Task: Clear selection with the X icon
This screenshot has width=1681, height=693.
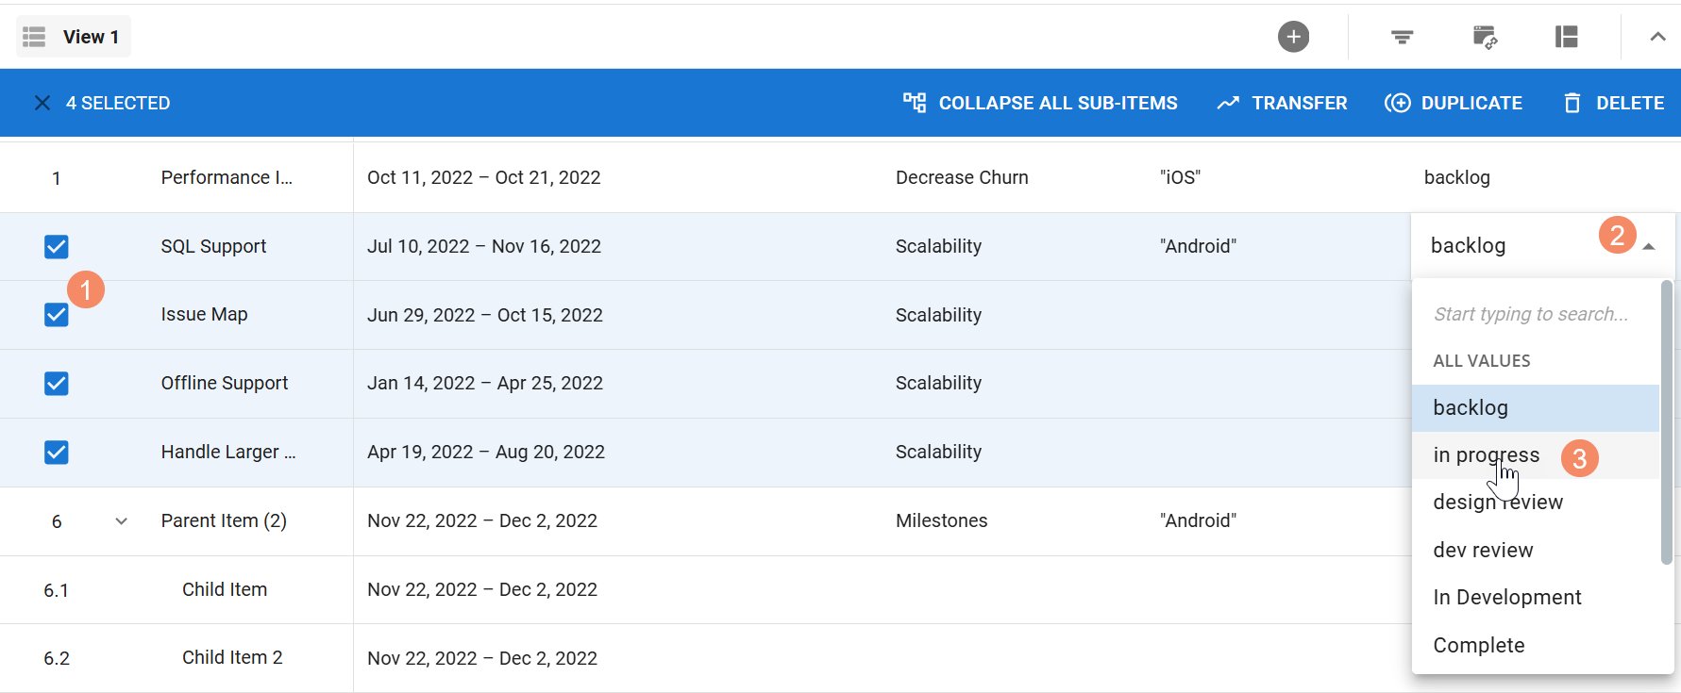Action: [42, 103]
